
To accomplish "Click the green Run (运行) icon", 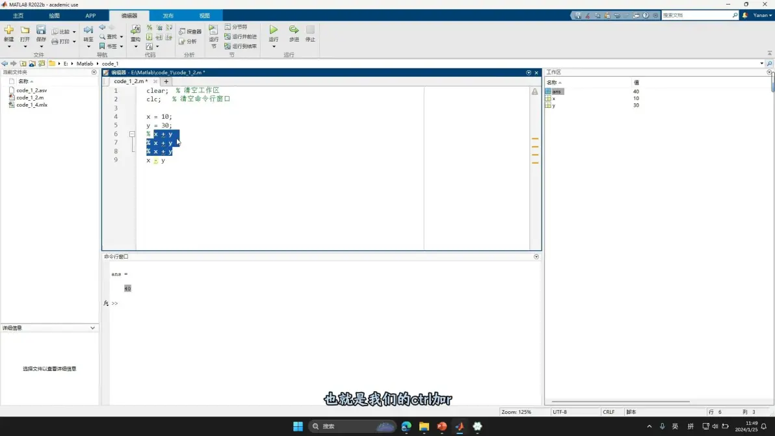I will [273, 30].
